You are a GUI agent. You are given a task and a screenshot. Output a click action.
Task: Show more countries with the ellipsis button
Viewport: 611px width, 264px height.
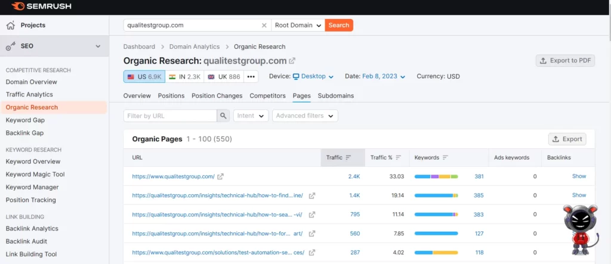point(251,77)
